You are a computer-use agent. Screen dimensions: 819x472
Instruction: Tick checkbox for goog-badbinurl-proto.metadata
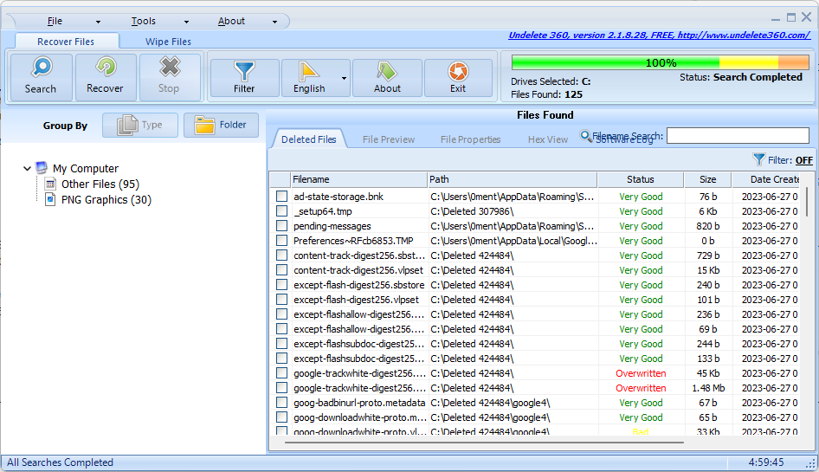[281, 403]
